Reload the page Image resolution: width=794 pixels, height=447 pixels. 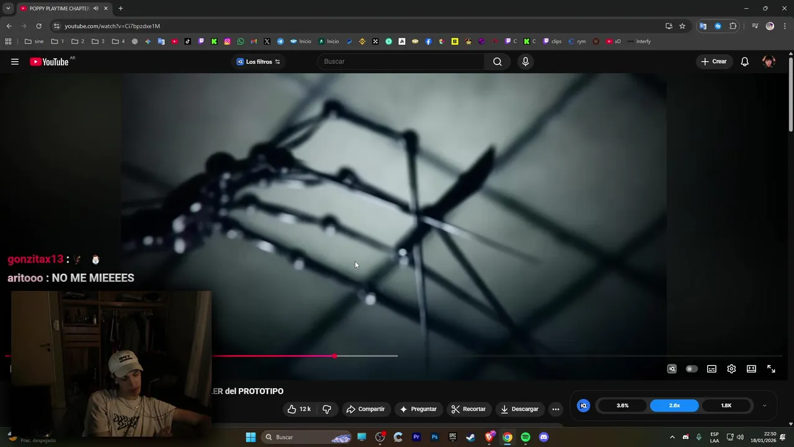(x=38, y=26)
